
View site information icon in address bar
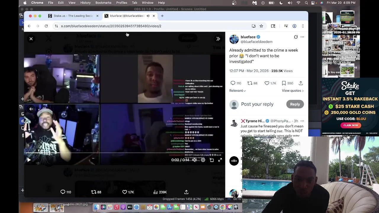[56, 26]
